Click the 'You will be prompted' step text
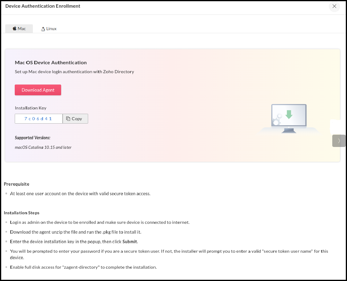Viewport: 347px width, 281px height. click(169, 255)
